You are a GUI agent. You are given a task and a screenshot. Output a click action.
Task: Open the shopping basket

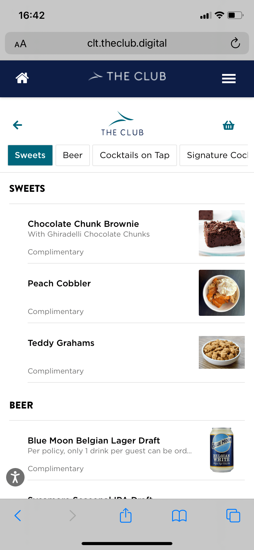[229, 125]
